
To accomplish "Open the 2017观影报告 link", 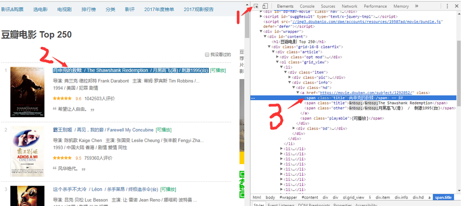I will 198,9.
